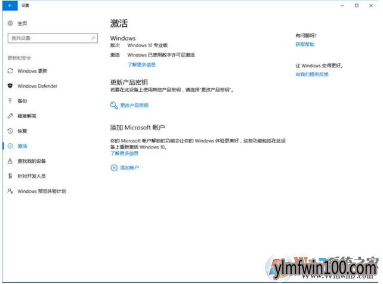Open 恢复 recovery section

pyautogui.click(x=22, y=131)
